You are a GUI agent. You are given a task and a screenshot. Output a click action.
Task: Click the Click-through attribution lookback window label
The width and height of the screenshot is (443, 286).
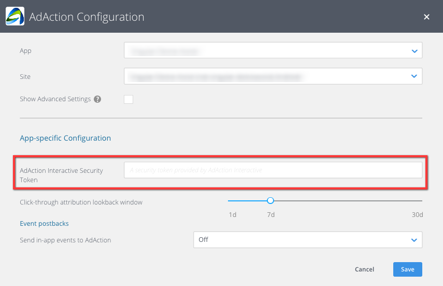81,202
